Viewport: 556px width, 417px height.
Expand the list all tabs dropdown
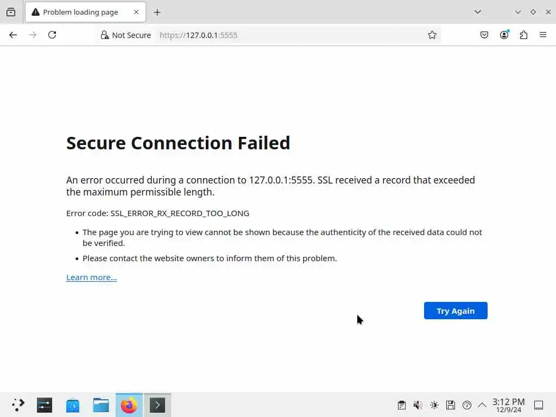coord(478,12)
